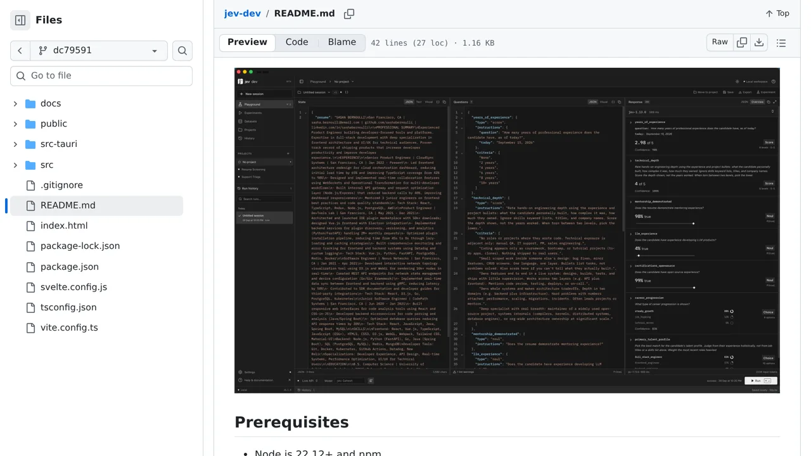Open the Raw file view
Image resolution: width=811 pixels, height=456 pixels.
(x=720, y=42)
